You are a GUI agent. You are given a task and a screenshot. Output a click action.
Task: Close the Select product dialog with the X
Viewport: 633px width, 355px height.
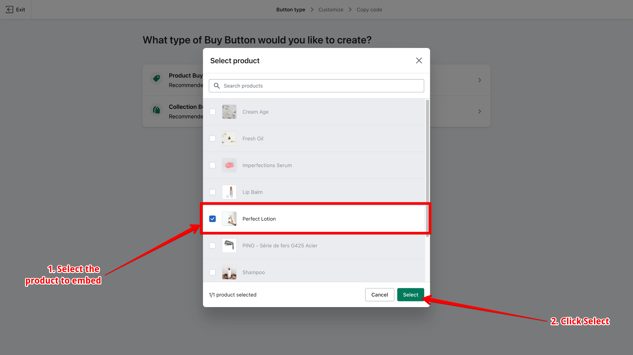419,60
